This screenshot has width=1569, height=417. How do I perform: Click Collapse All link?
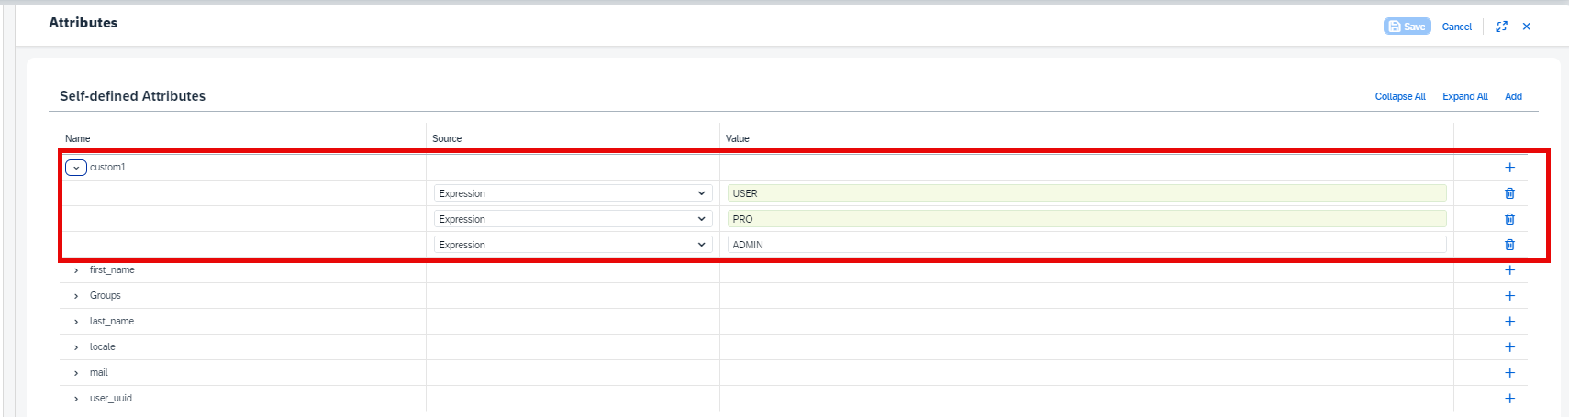tap(1400, 96)
